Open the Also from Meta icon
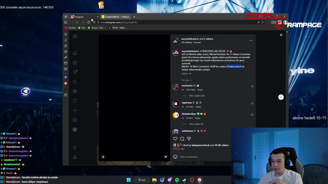328x184 pixels. point(75,157)
